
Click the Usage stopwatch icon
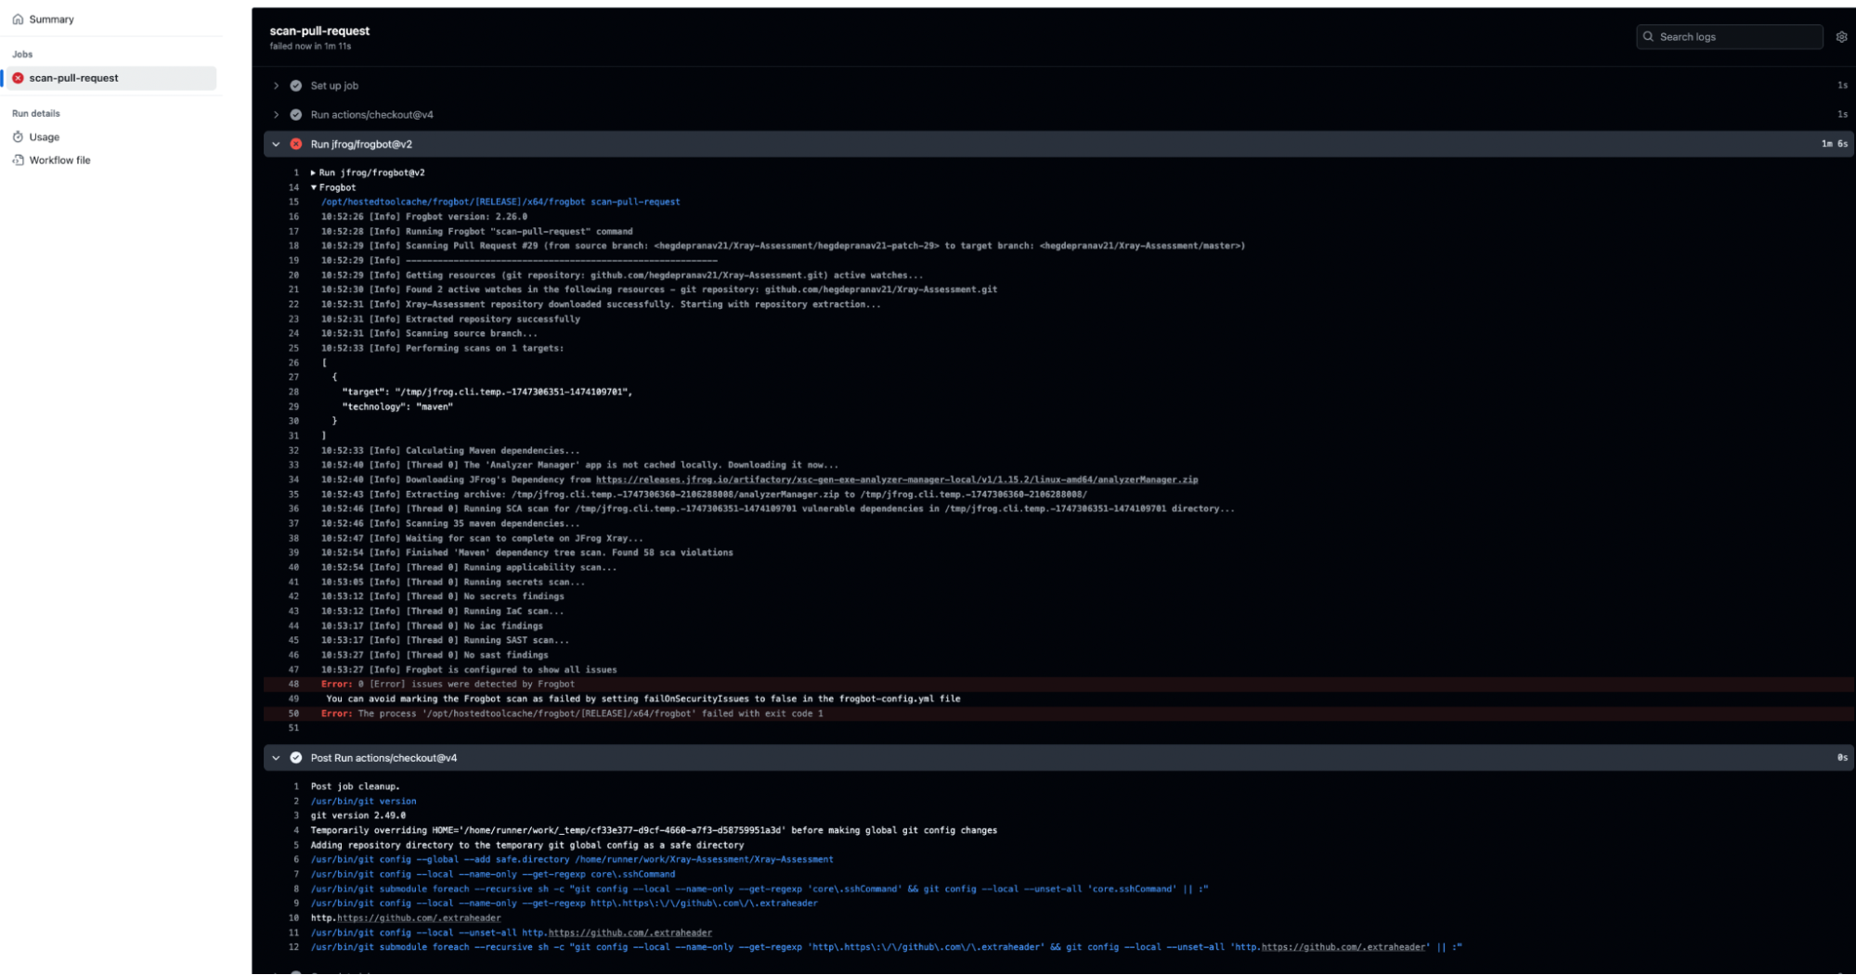coord(18,137)
